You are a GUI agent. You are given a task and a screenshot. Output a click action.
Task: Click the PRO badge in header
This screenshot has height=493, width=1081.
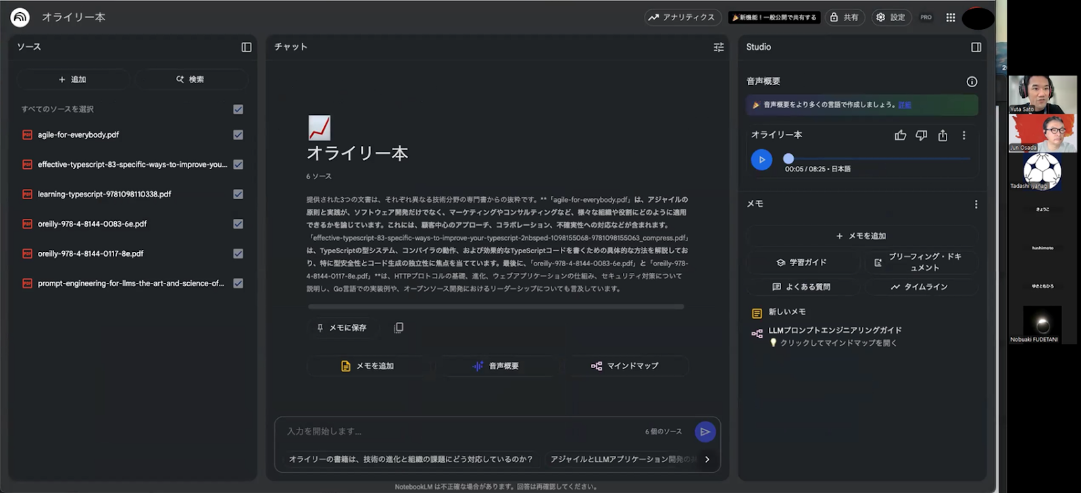[926, 18]
